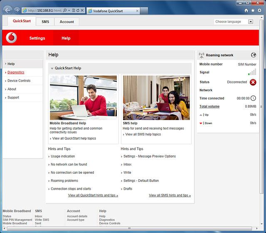Screen dimensions: 266x233
Task: Click the red disconnected status icon
Action: [253, 82]
